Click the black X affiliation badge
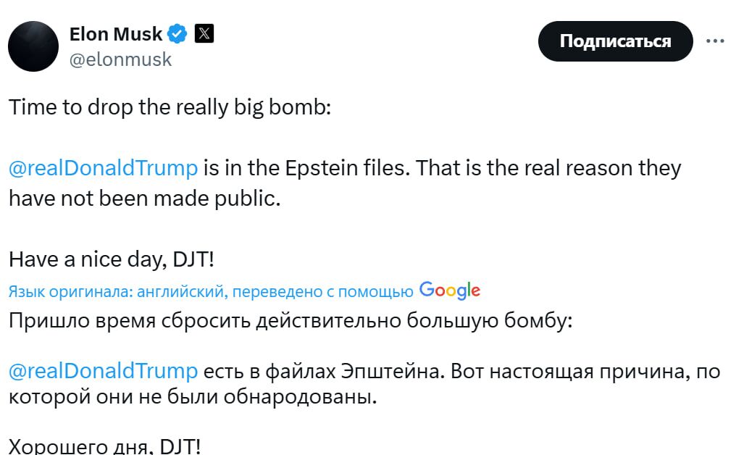The height and width of the screenshot is (455, 744). 204,33
